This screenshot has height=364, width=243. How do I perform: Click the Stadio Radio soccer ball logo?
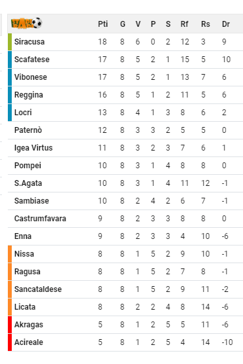[27, 23]
